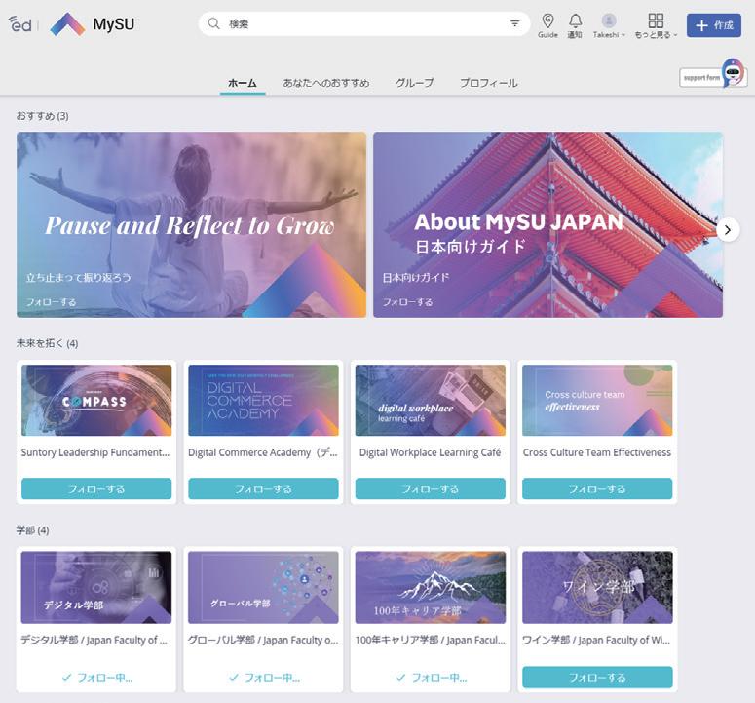Follow the ワイン学部 faculty

(597, 677)
